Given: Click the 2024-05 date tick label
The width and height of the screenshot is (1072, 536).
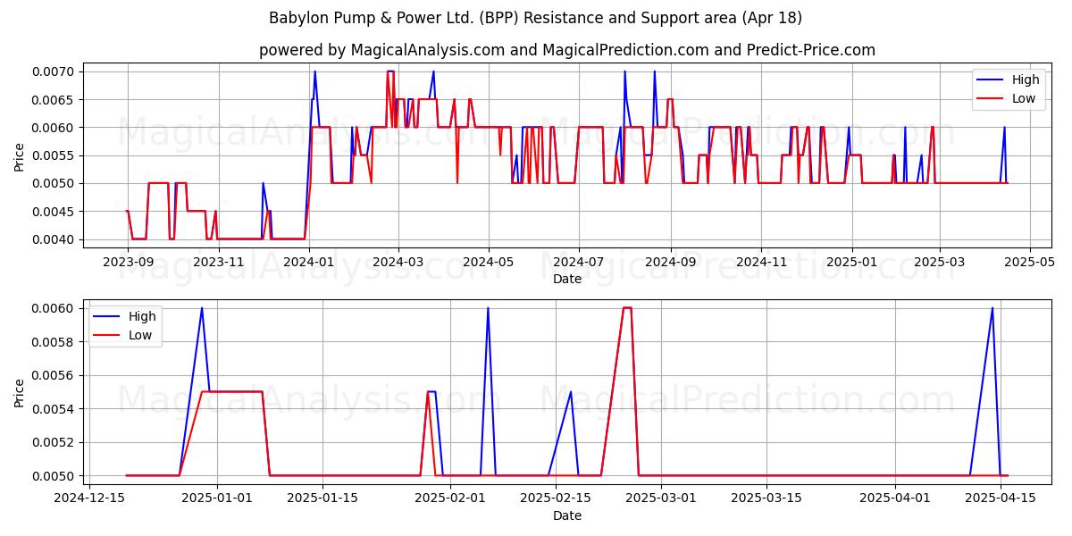Looking at the screenshot, I should coord(489,262).
